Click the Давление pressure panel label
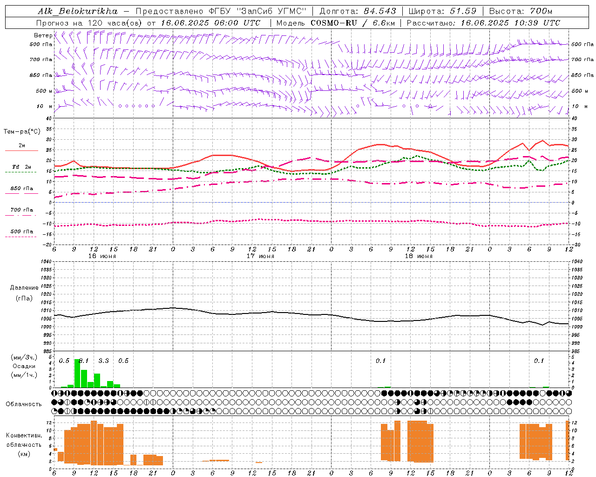596x477 pixels. click(24, 288)
